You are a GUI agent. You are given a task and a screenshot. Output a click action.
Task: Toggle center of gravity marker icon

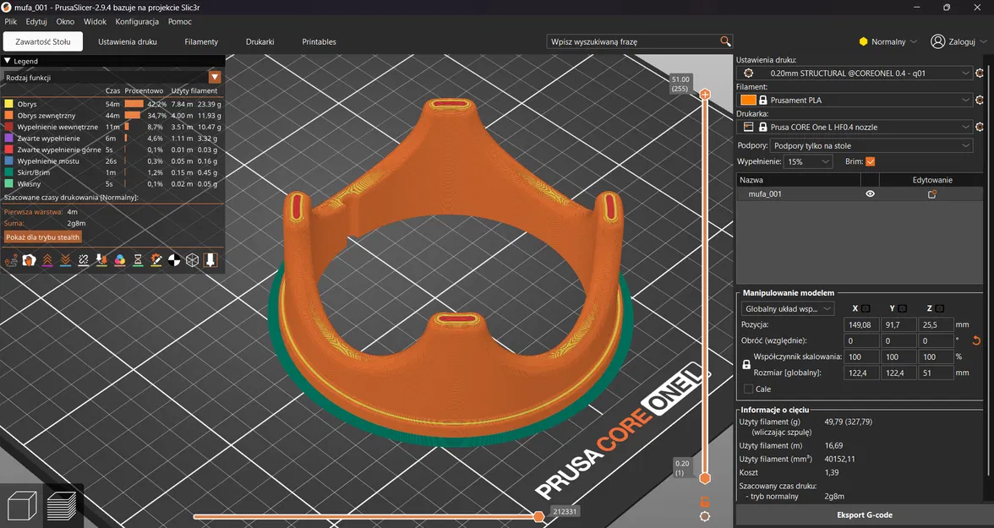(x=174, y=260)
